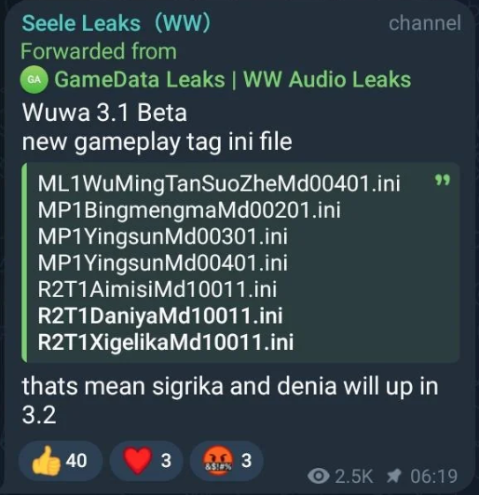Click the pin icon near timestamp
479x495 pixels.
point(394,475)
